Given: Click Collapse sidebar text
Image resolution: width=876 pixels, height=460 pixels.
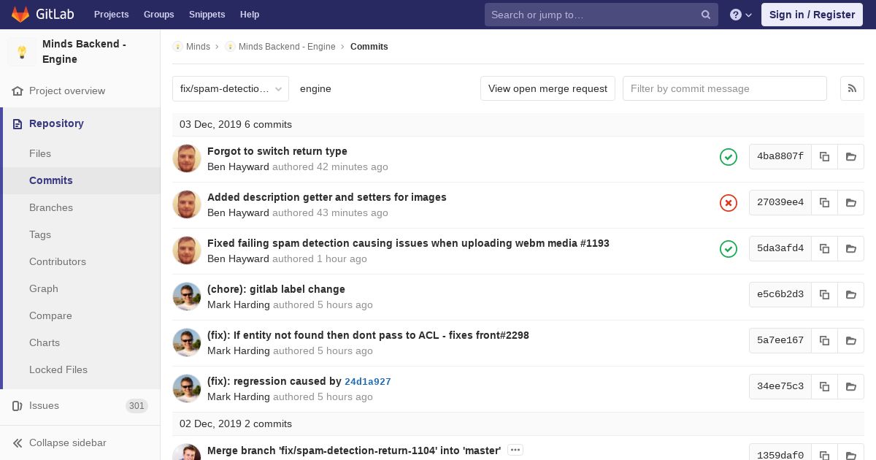Looking at the screenshot, I should (x=68, y=442).
